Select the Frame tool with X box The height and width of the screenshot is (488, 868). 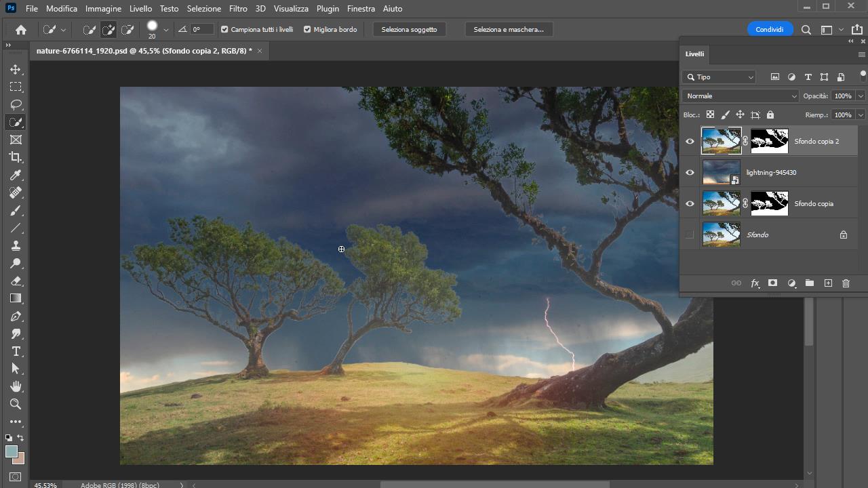16,140
